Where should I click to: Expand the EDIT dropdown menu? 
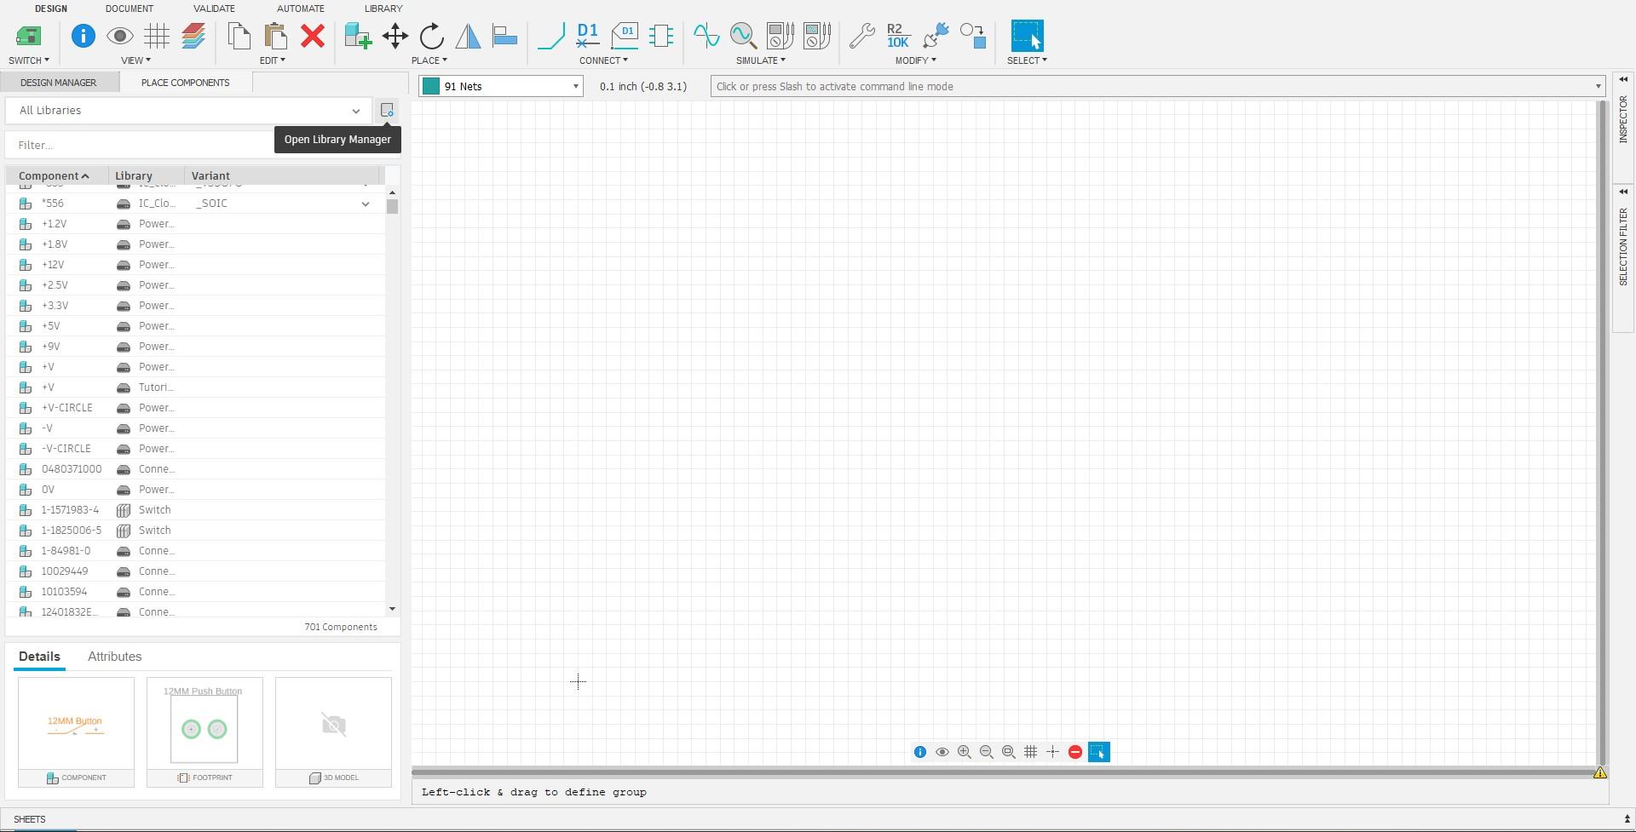[273, 60]
